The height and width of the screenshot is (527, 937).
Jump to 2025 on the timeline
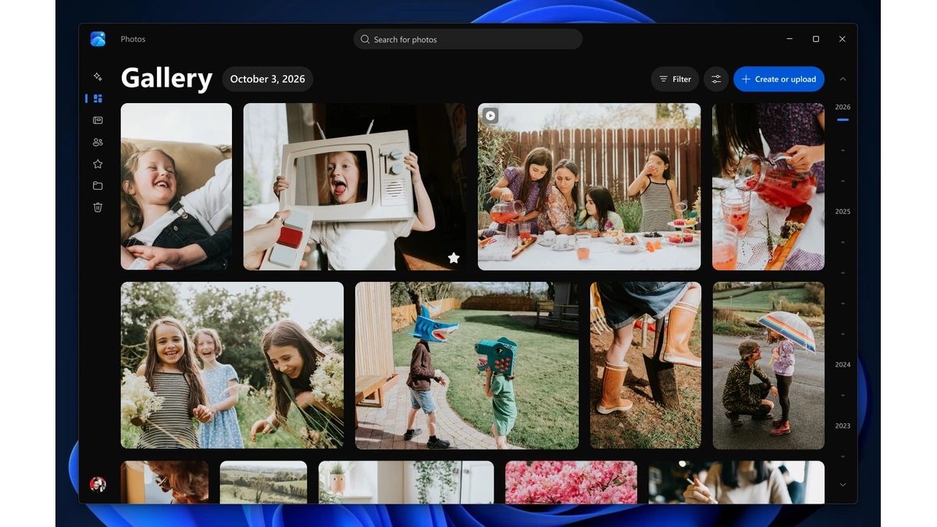tap(843, 212)
